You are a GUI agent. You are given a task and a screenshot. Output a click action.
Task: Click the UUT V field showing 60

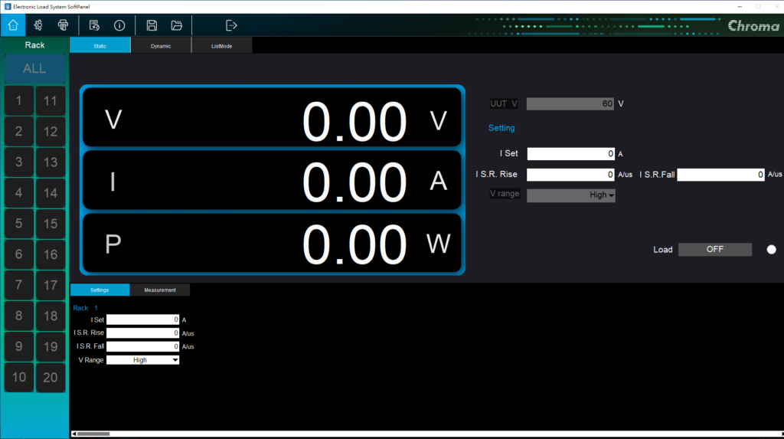(x=570, y=103)
